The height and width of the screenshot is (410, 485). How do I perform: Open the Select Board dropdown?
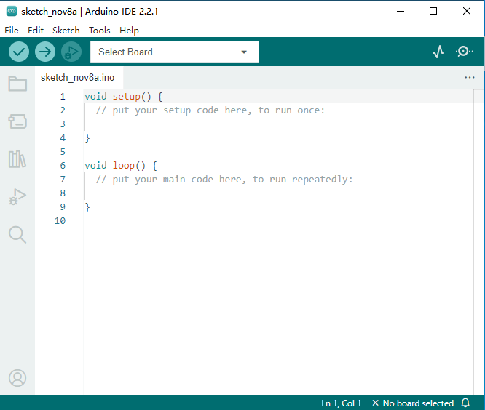[175, 52]
